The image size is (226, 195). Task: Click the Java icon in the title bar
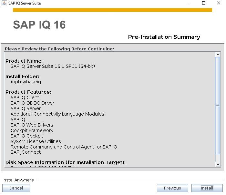tap(4, 3)
